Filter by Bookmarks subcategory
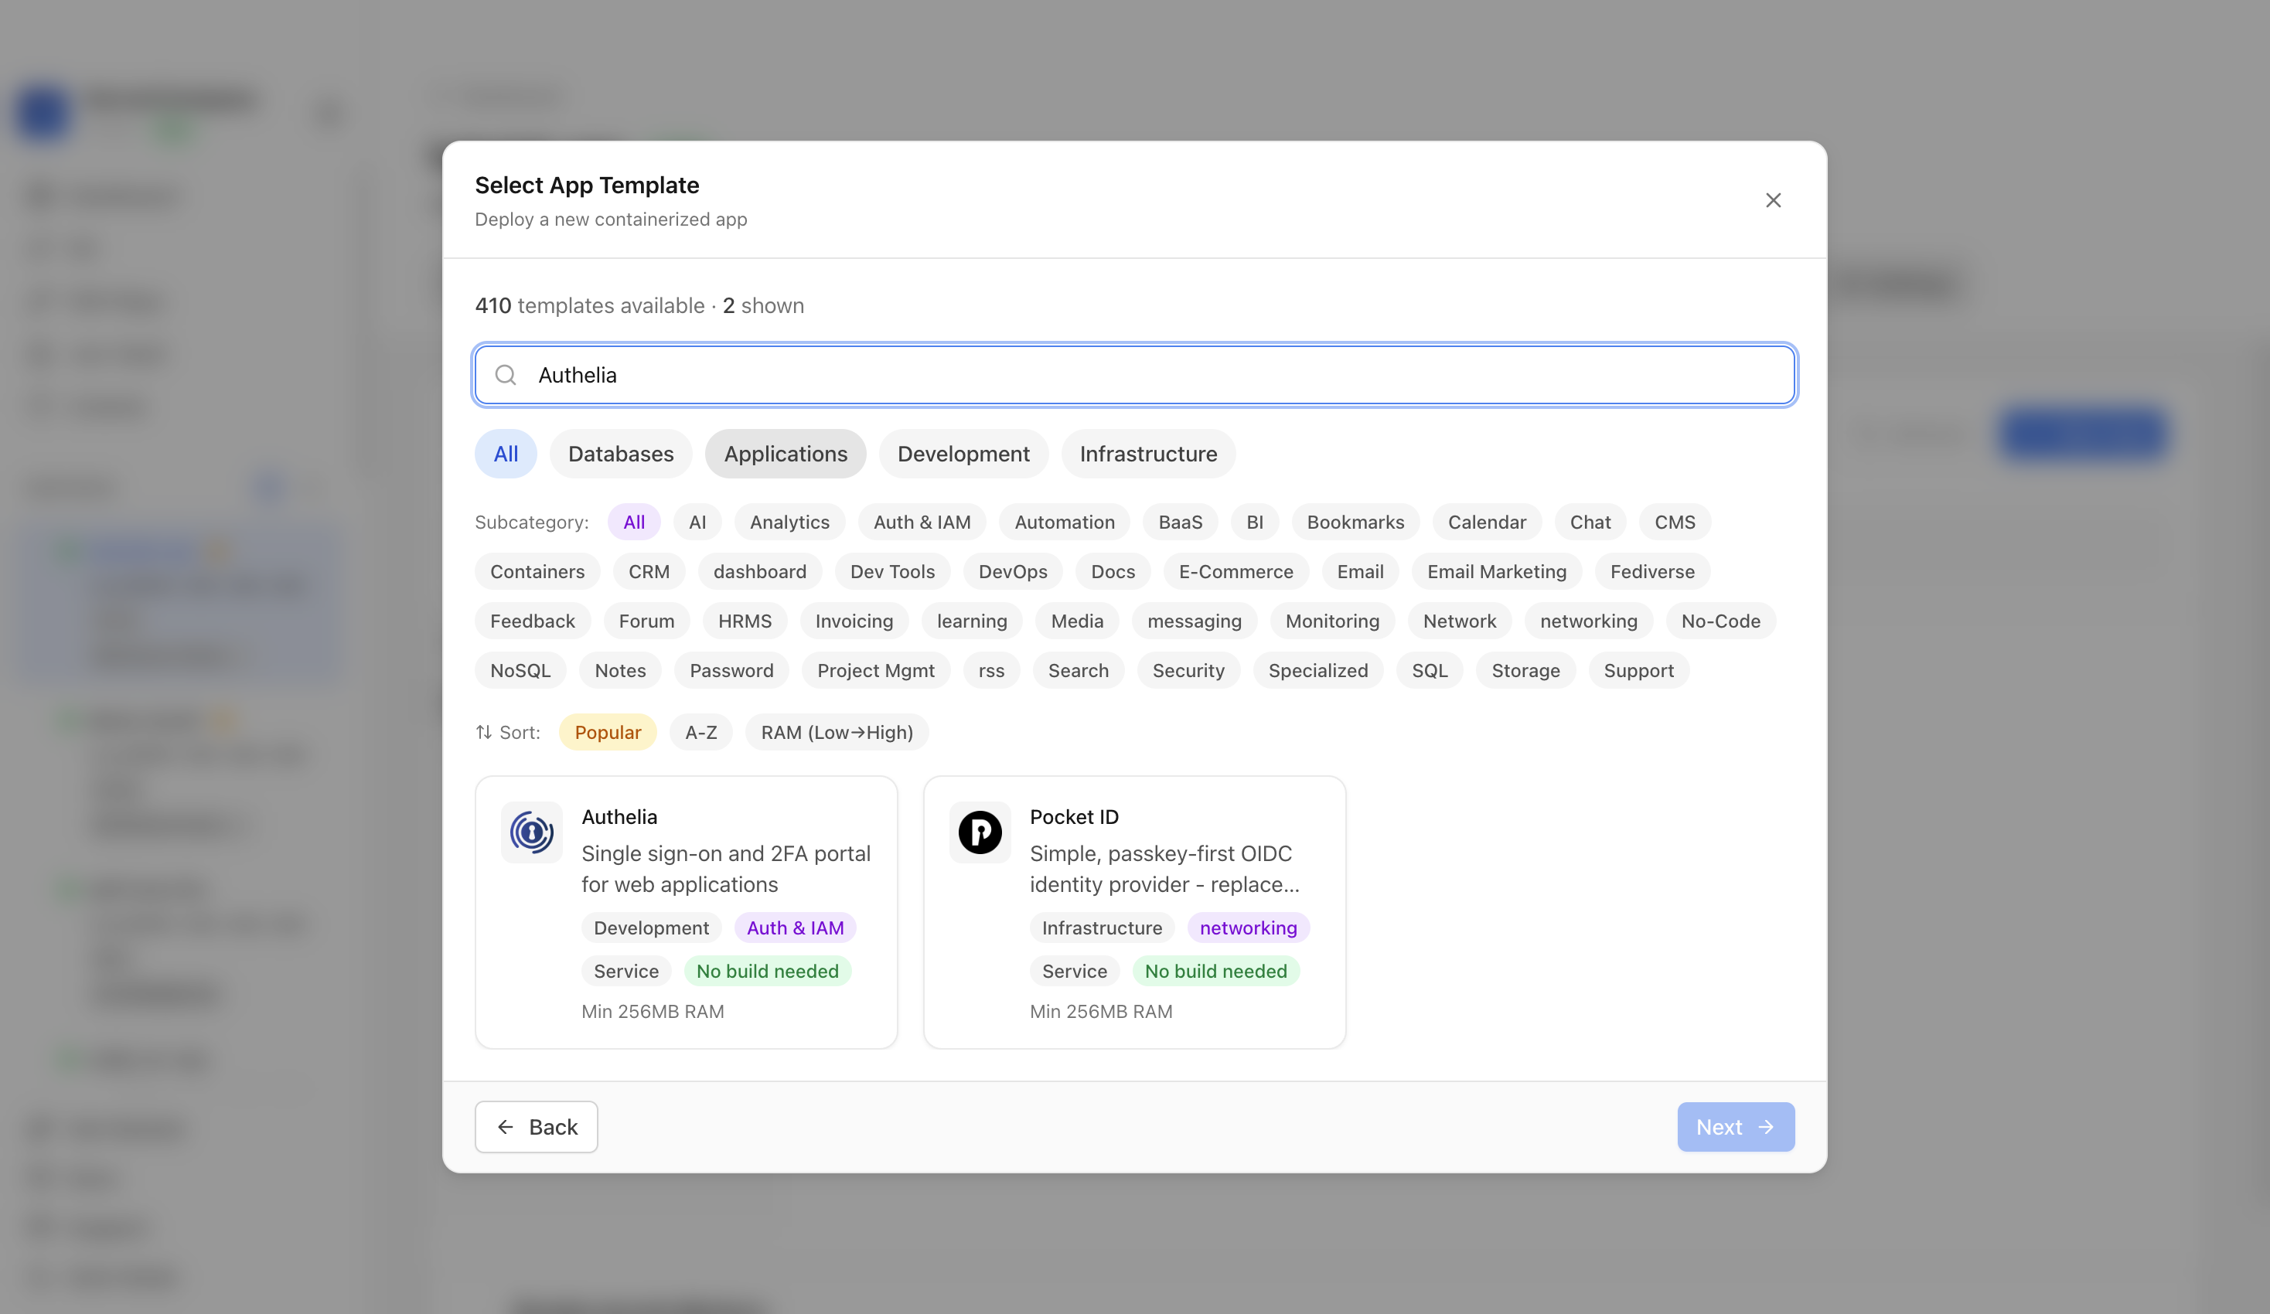Screen dimensions: 2270x1314 pos(1355,523)
